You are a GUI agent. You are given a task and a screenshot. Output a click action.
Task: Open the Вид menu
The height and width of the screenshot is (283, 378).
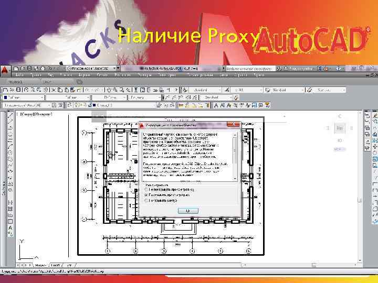tap(51, 75)
